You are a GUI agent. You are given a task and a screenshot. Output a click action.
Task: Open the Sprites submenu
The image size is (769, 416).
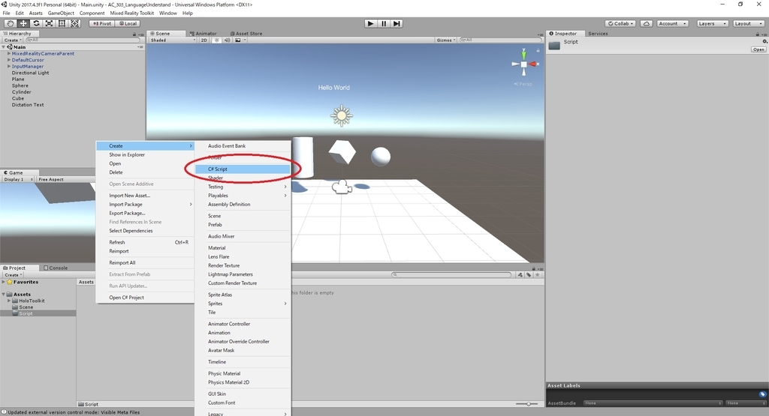coord(243,304)
